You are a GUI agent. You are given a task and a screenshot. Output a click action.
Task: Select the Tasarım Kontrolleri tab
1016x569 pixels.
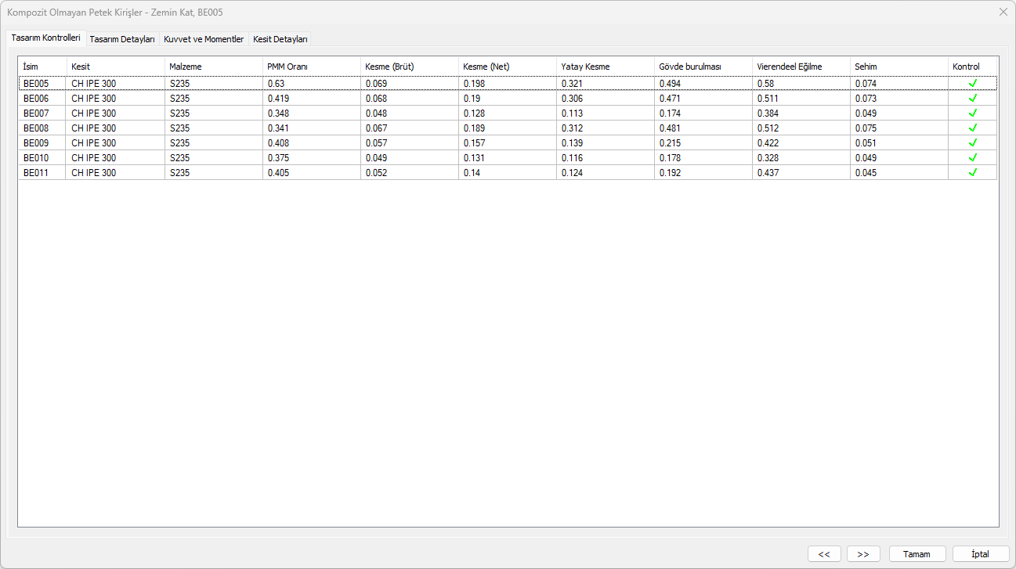45,38
